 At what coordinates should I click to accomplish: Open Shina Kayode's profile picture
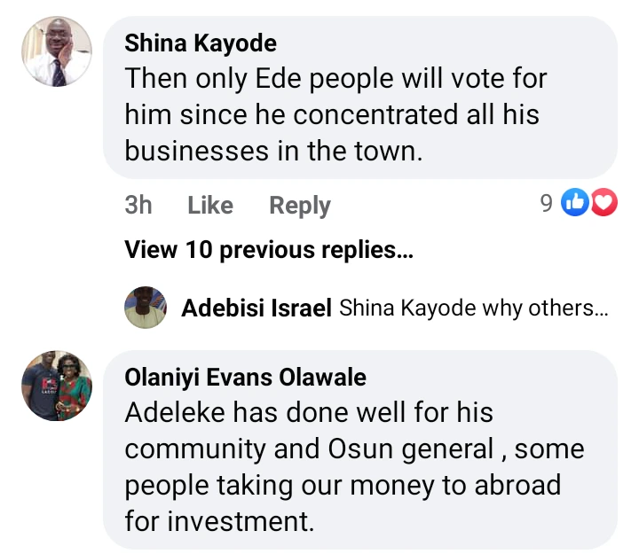(57, 52)
